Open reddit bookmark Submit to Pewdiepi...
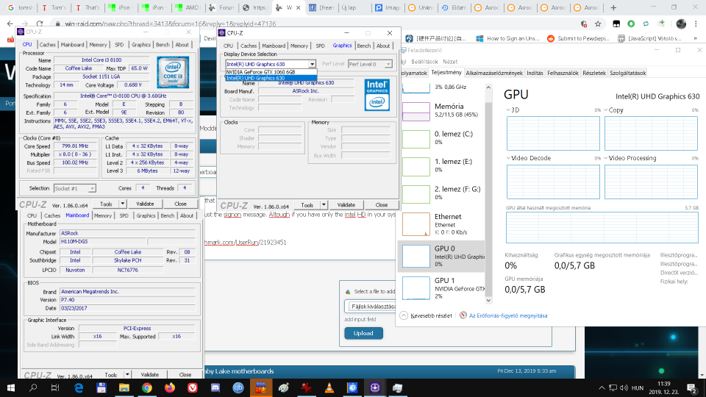This screenshot has width=706, height=397. pos(578,39)
